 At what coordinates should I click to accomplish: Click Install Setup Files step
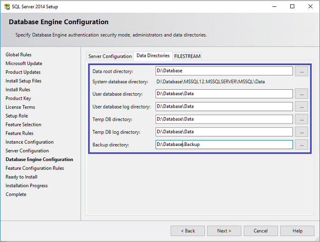[x=23, y=81]
